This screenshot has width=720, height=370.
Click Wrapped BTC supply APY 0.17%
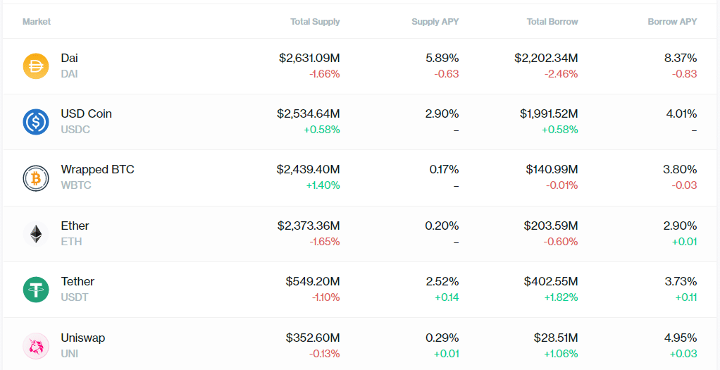pos(444,170)
